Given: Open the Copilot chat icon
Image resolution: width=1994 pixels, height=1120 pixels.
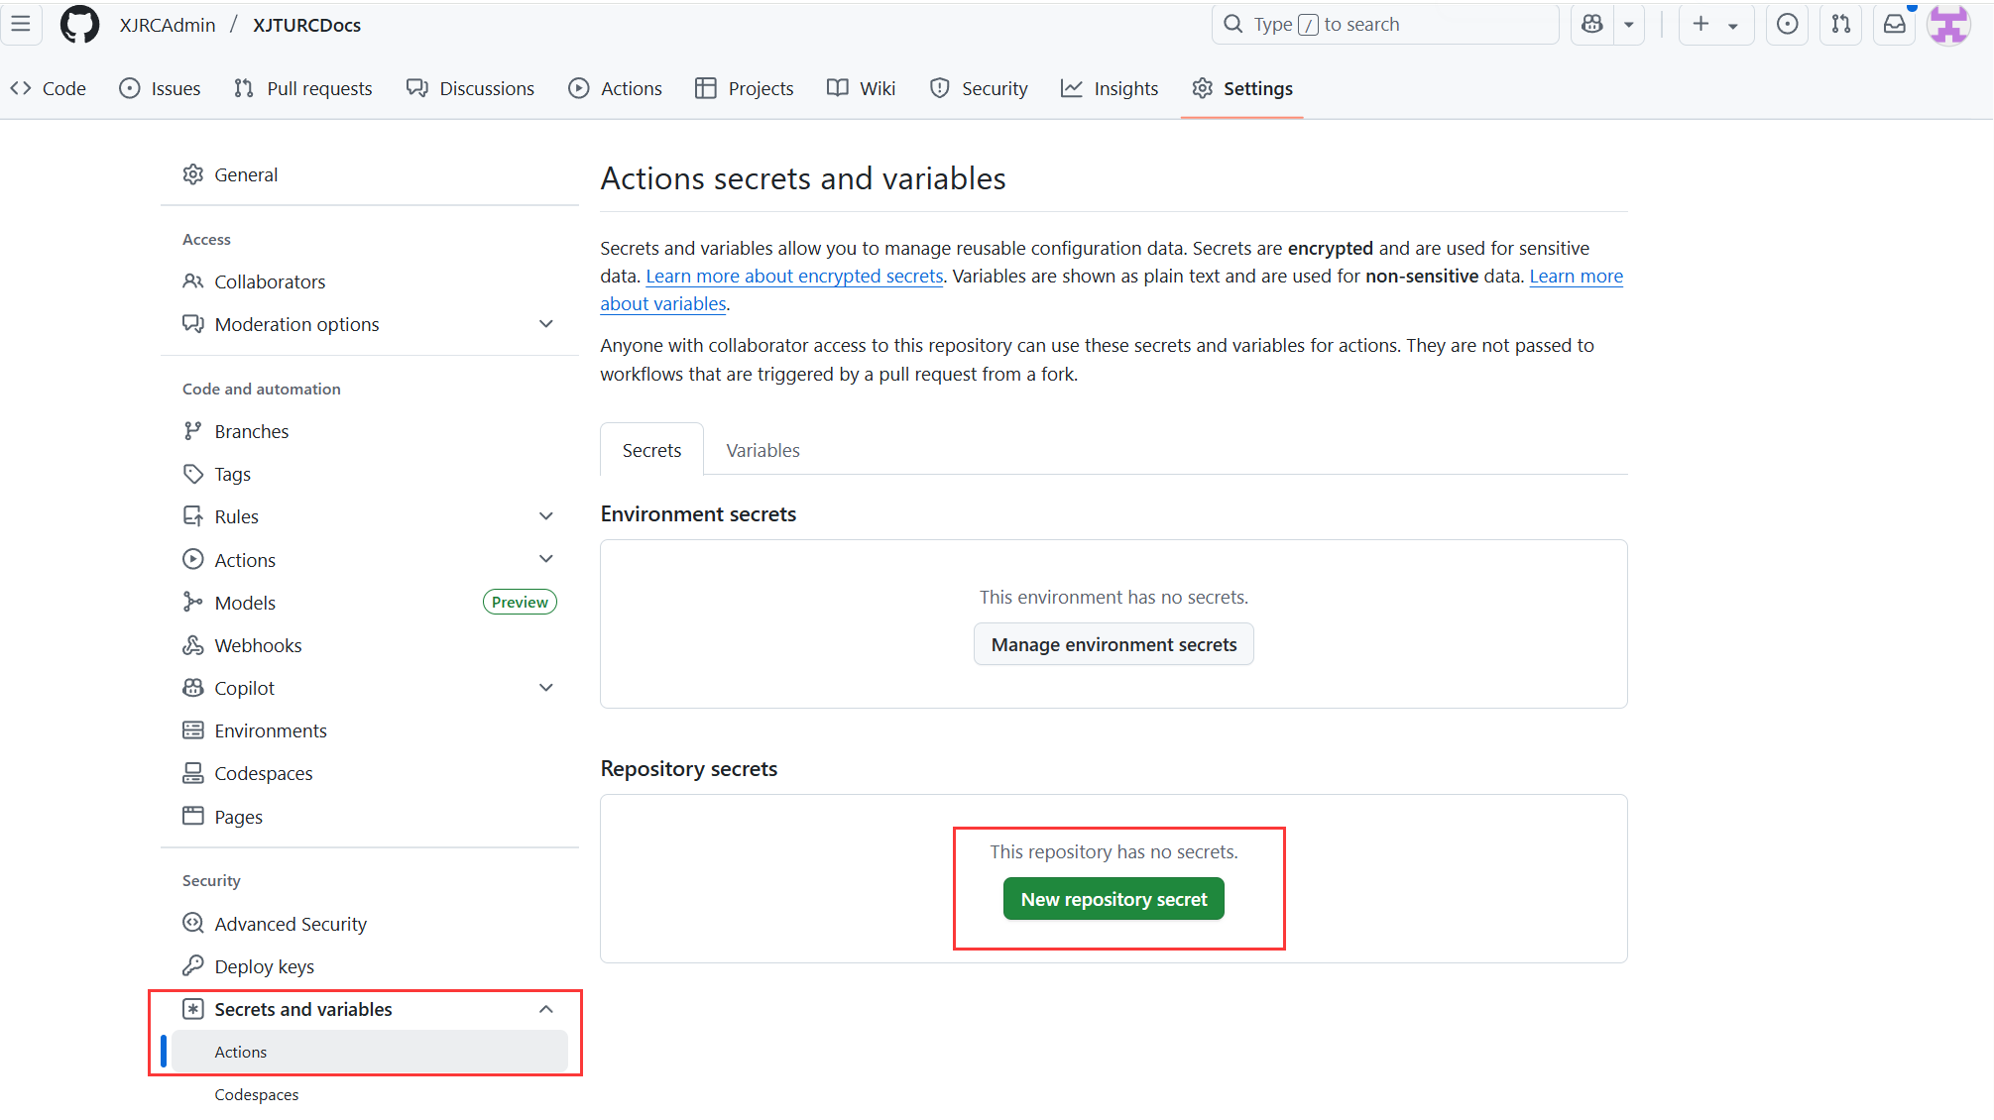Looking at the screenshot, I should pos(1592,25).
